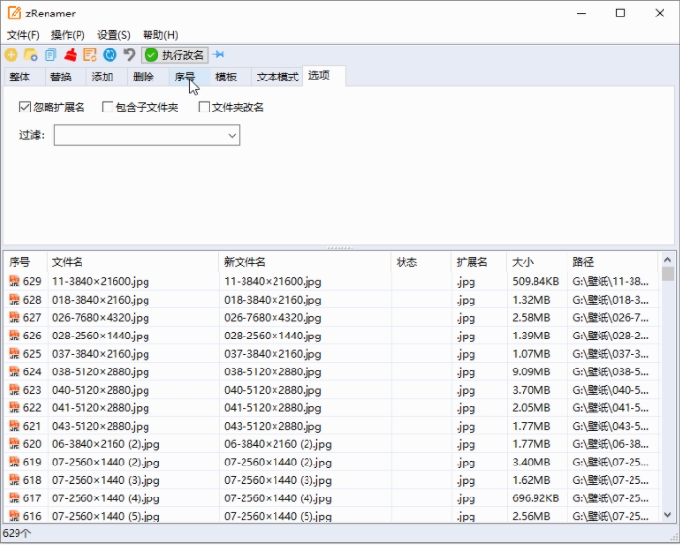Screen dimensions: 680x545
Task: Click the blue documents copy icon
Action: point(50,55)
